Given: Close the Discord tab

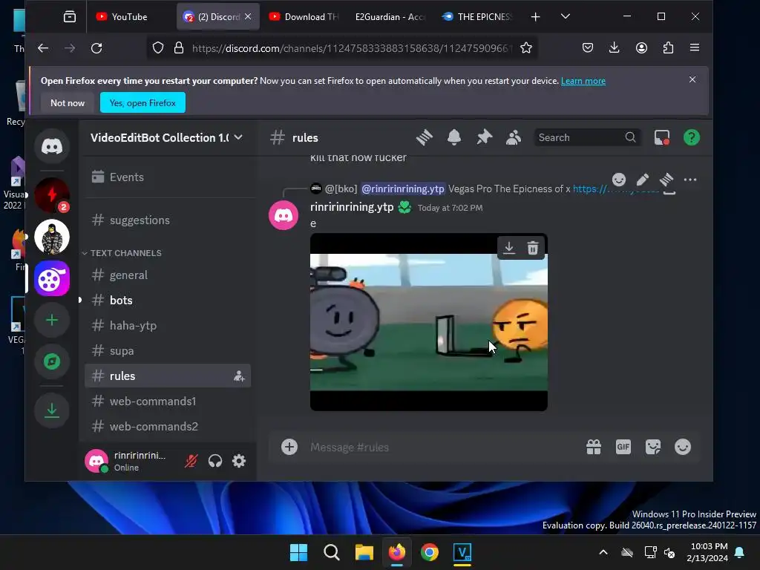Looking at the screenshot, I should [248, 16].
